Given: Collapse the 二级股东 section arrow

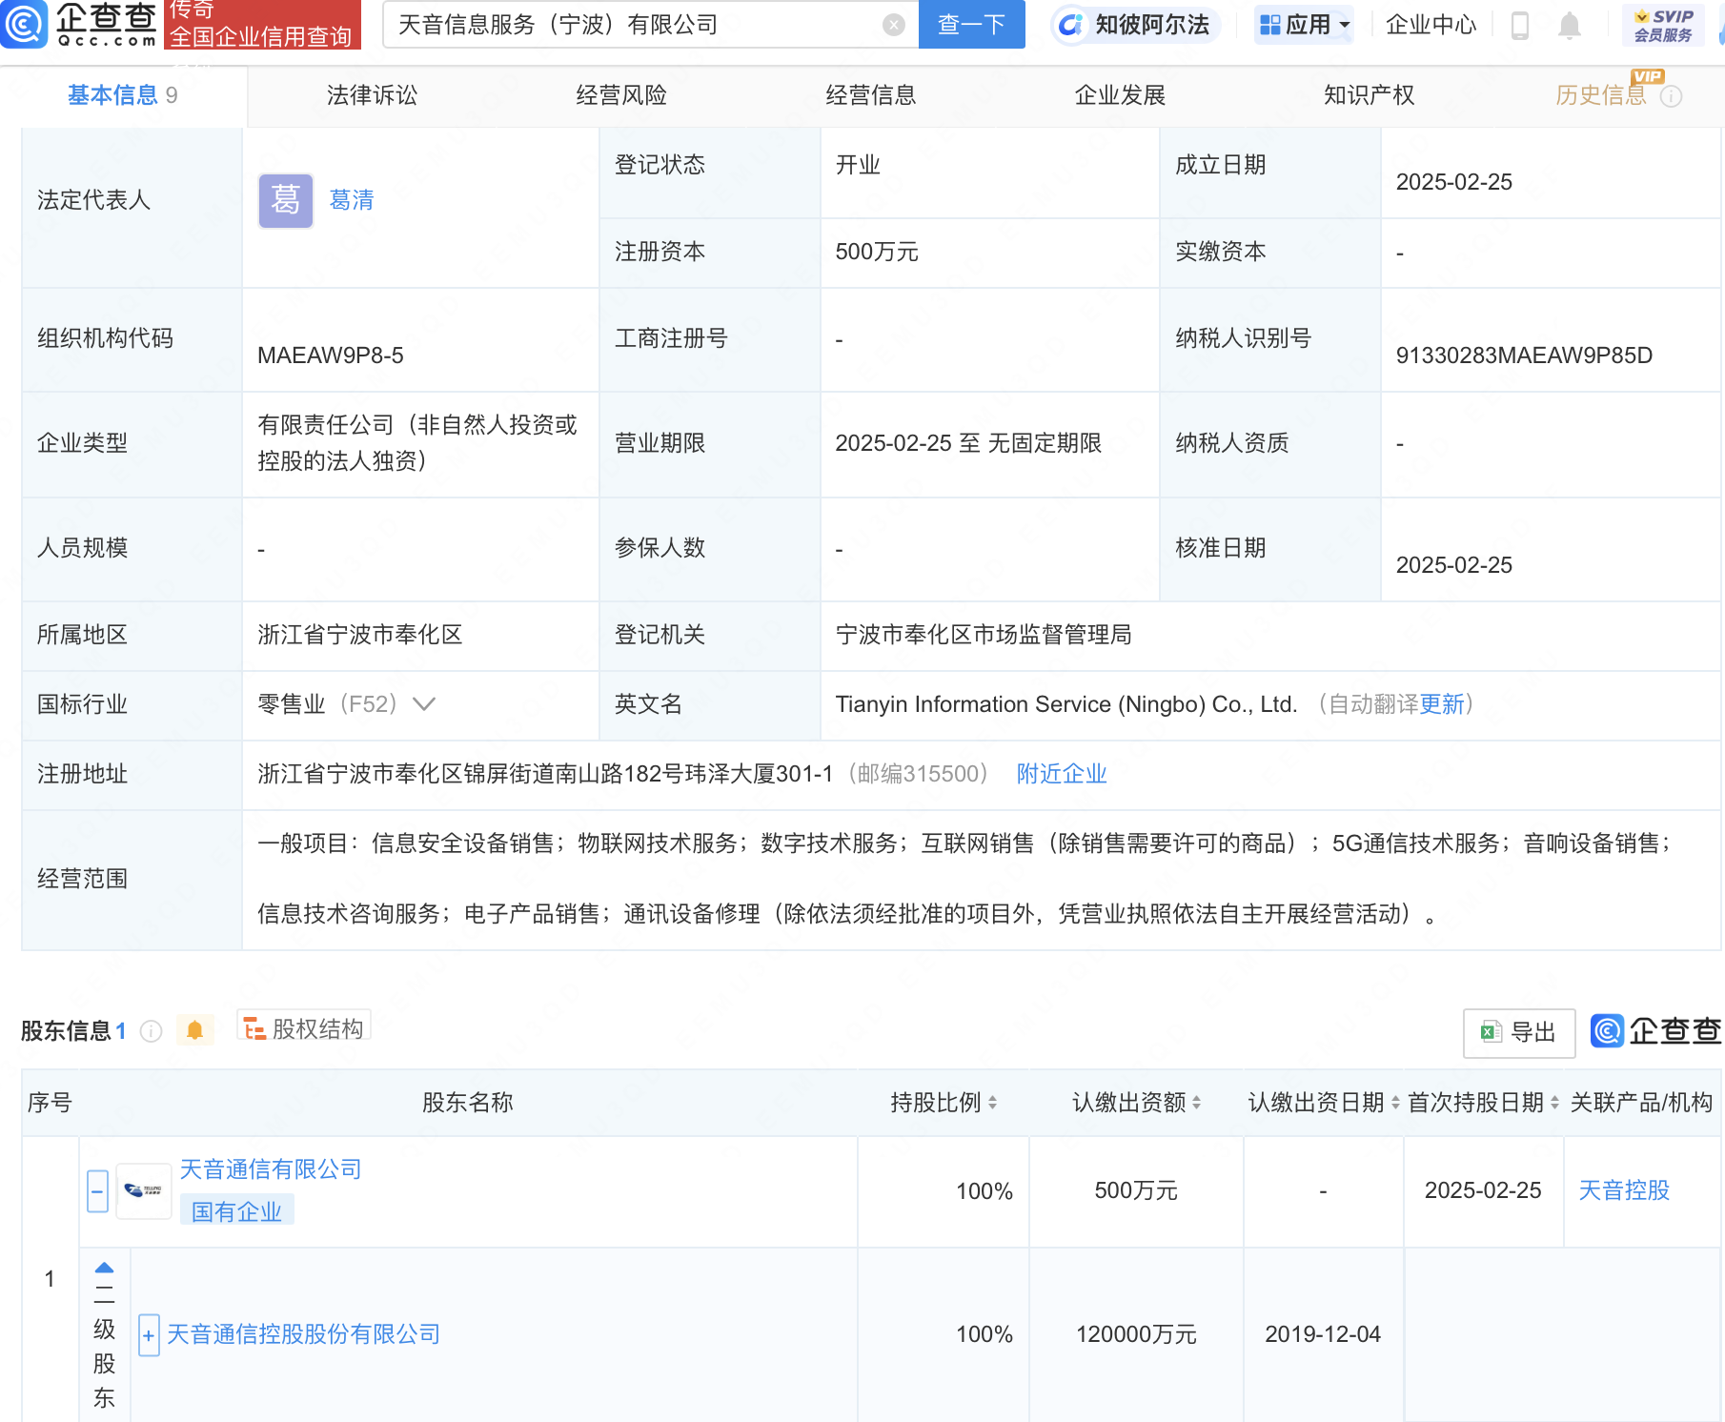Looking at the screenshot, I should click(x=105, y=1268).
